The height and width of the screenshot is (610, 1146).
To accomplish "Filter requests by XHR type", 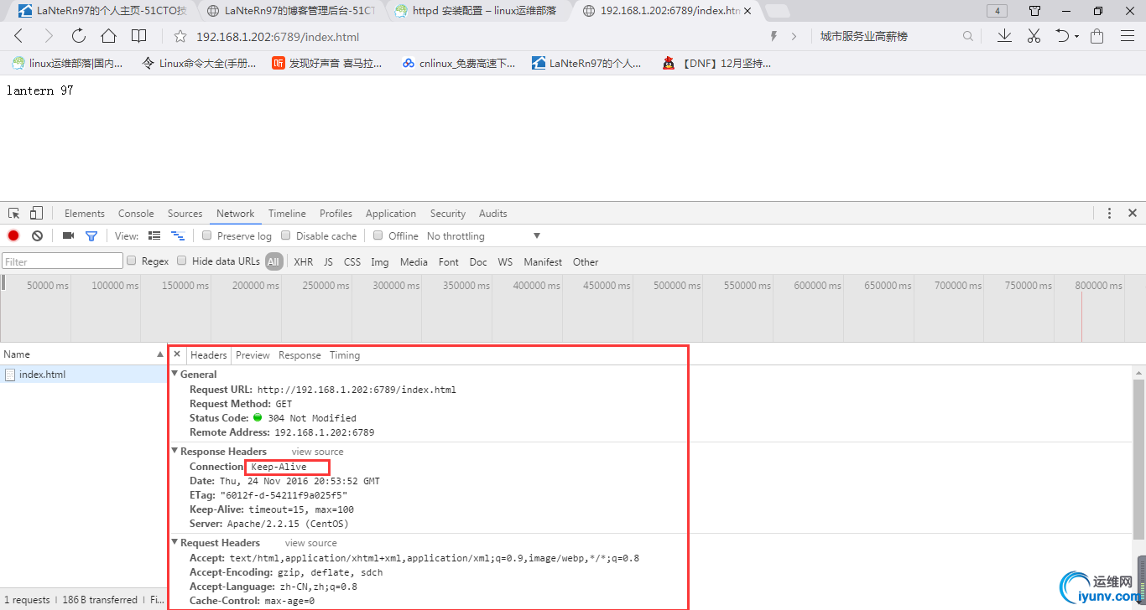I will 304,261.
